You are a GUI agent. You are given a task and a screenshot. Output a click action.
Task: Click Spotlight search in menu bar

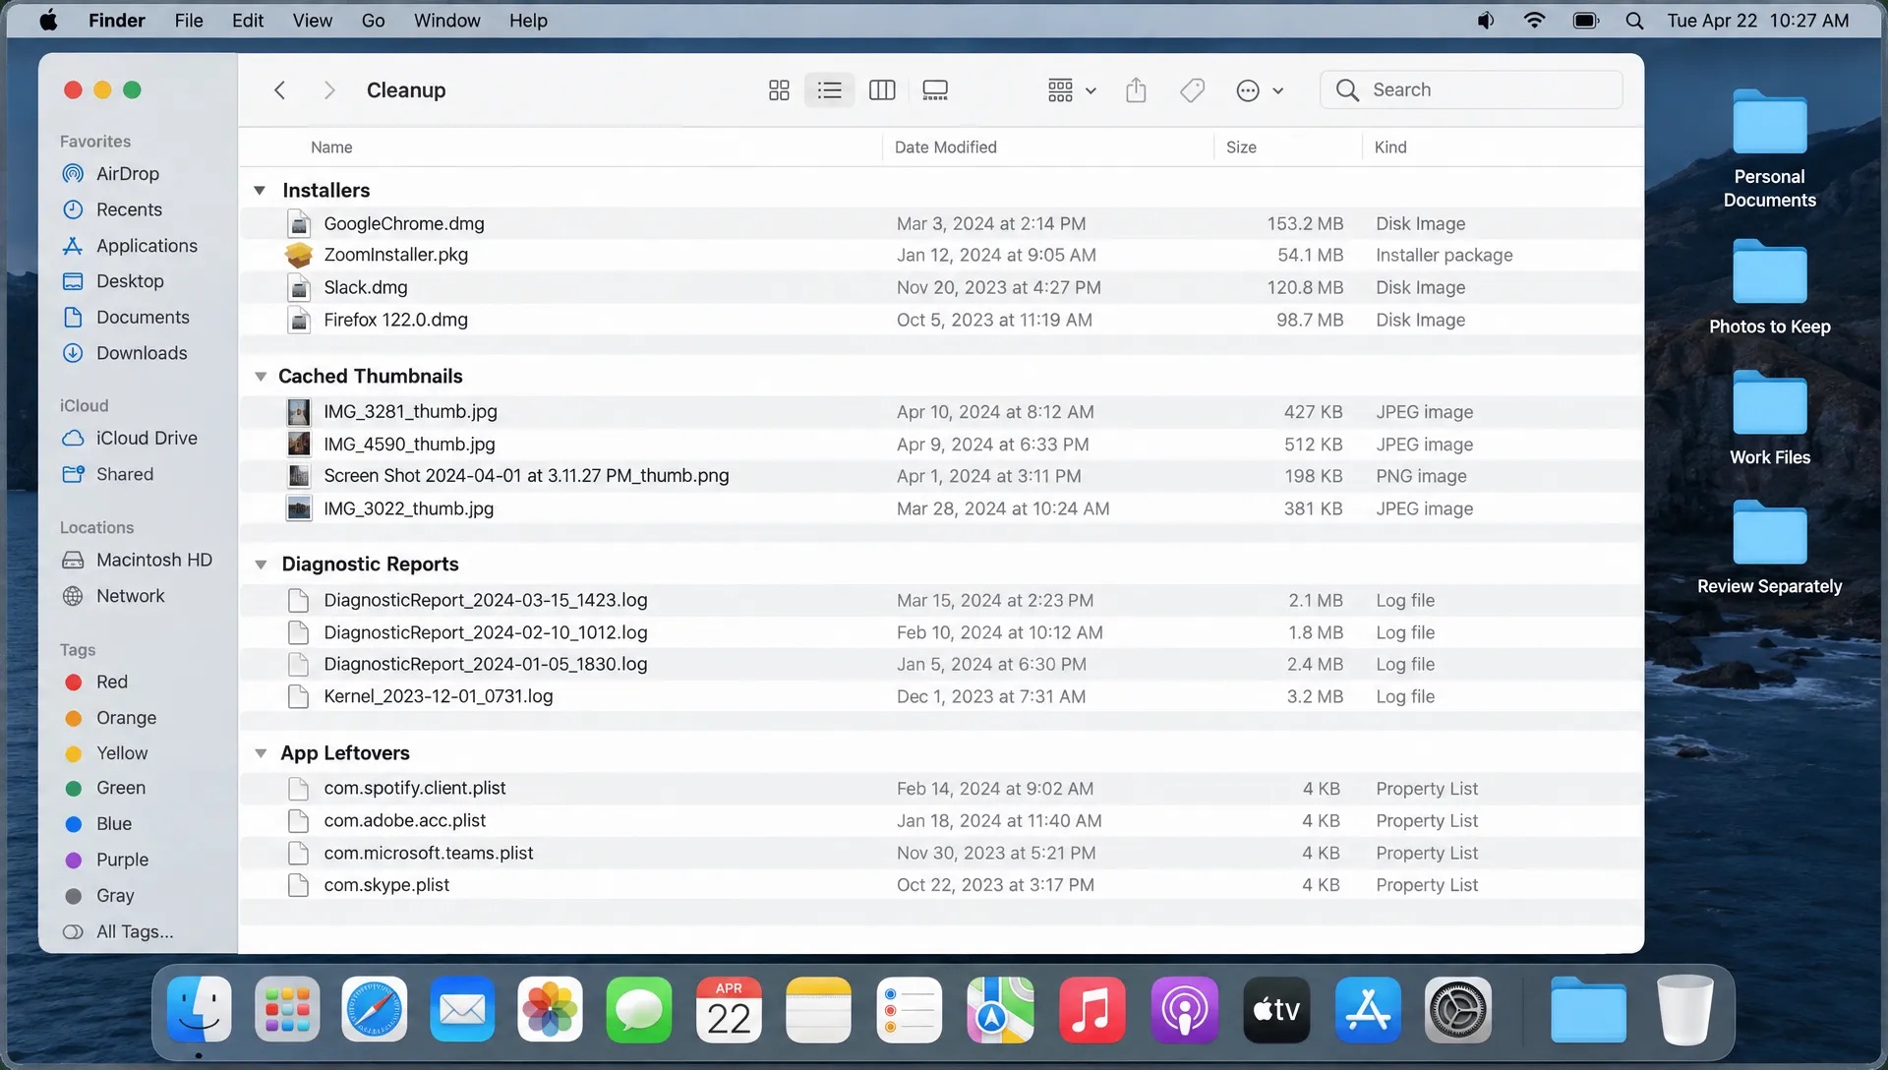[1634, 20]
